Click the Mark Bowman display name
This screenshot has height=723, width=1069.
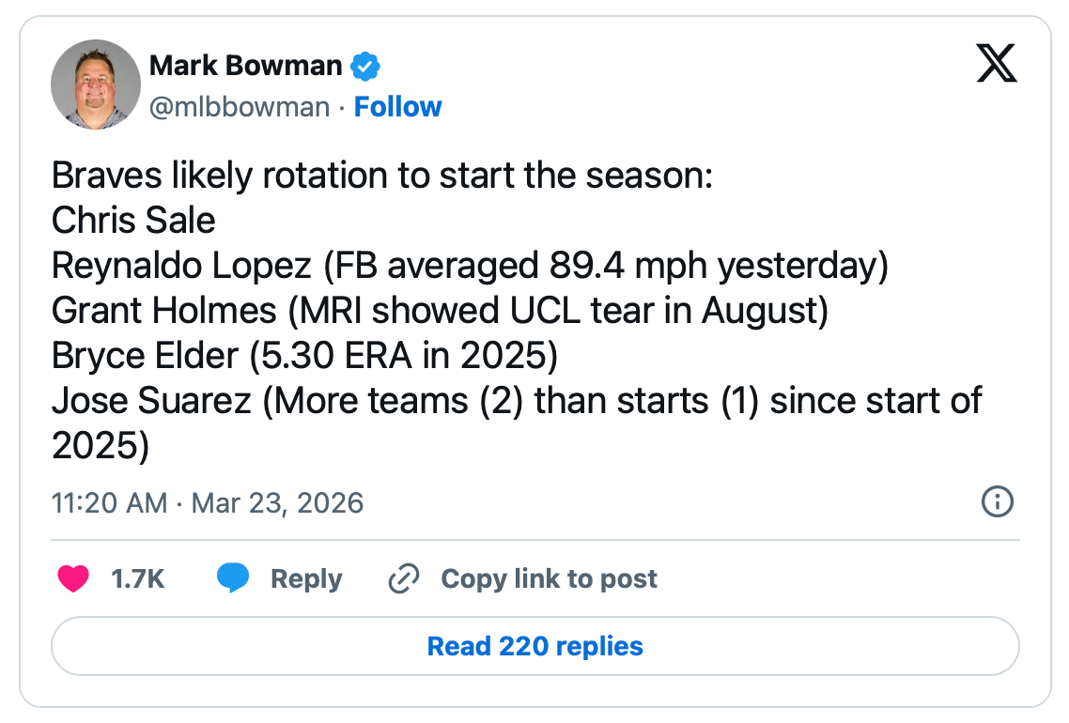pyautogui.click(x=246, y=66)
